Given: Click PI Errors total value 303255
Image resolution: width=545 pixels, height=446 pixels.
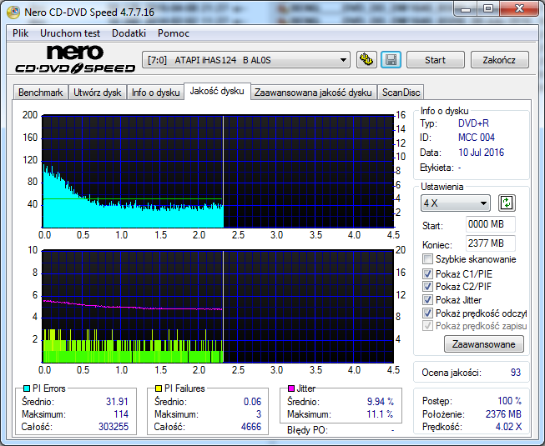Looking at the screenshot, I should point(114,427).
